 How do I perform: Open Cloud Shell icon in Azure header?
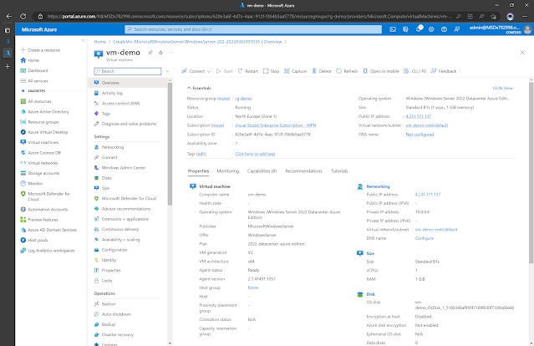pyautogui.click(x=393, y=29)
